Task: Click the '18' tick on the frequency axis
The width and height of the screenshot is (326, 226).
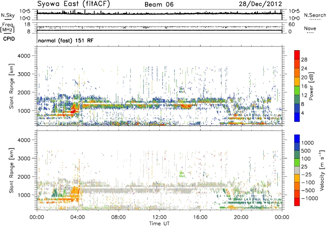Action: pos(27,24)
